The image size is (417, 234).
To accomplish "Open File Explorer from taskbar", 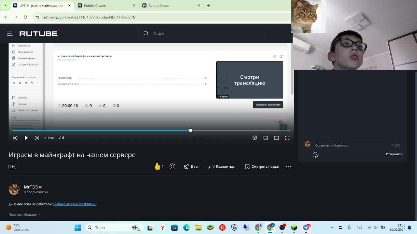I will pyautogui.click(x=198, y=227).
